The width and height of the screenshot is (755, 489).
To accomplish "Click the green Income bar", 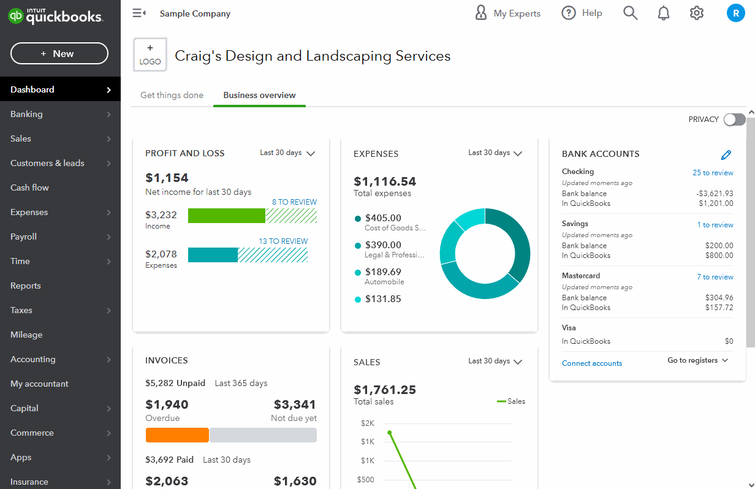I will pyautogui.click(x=227, y=216).
